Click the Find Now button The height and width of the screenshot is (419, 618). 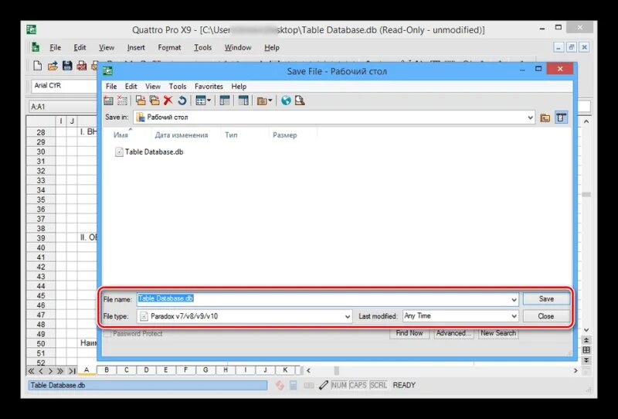coord(409,333)
